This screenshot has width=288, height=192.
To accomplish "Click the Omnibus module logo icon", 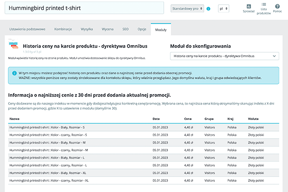I will click(13, 44).
